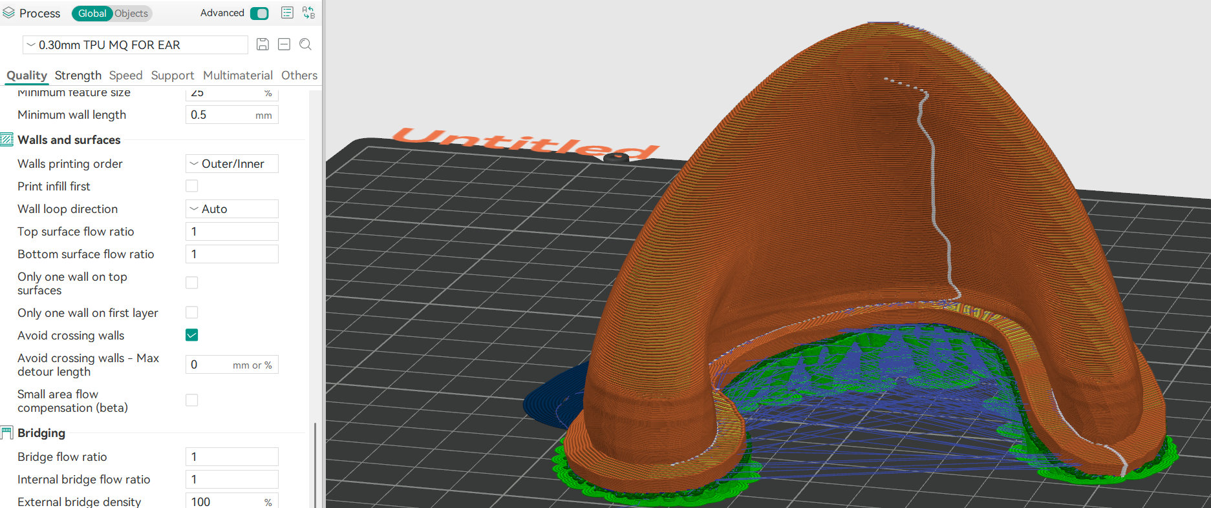This screenshot has width=1211, height=508.
Task: Select the Objects mode button
Action: click(x=131, y=14)
